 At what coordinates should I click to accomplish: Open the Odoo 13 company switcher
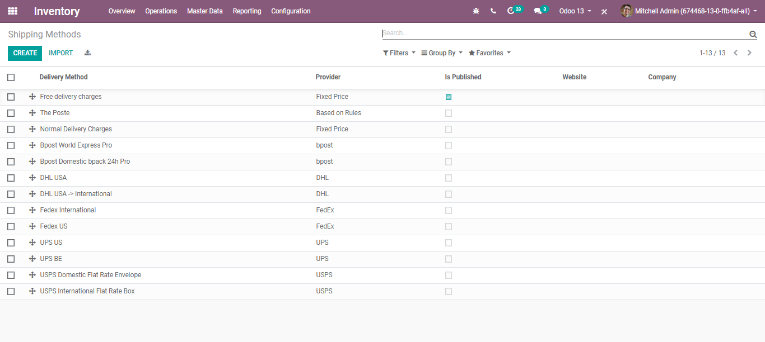click(x=575, y=11)
